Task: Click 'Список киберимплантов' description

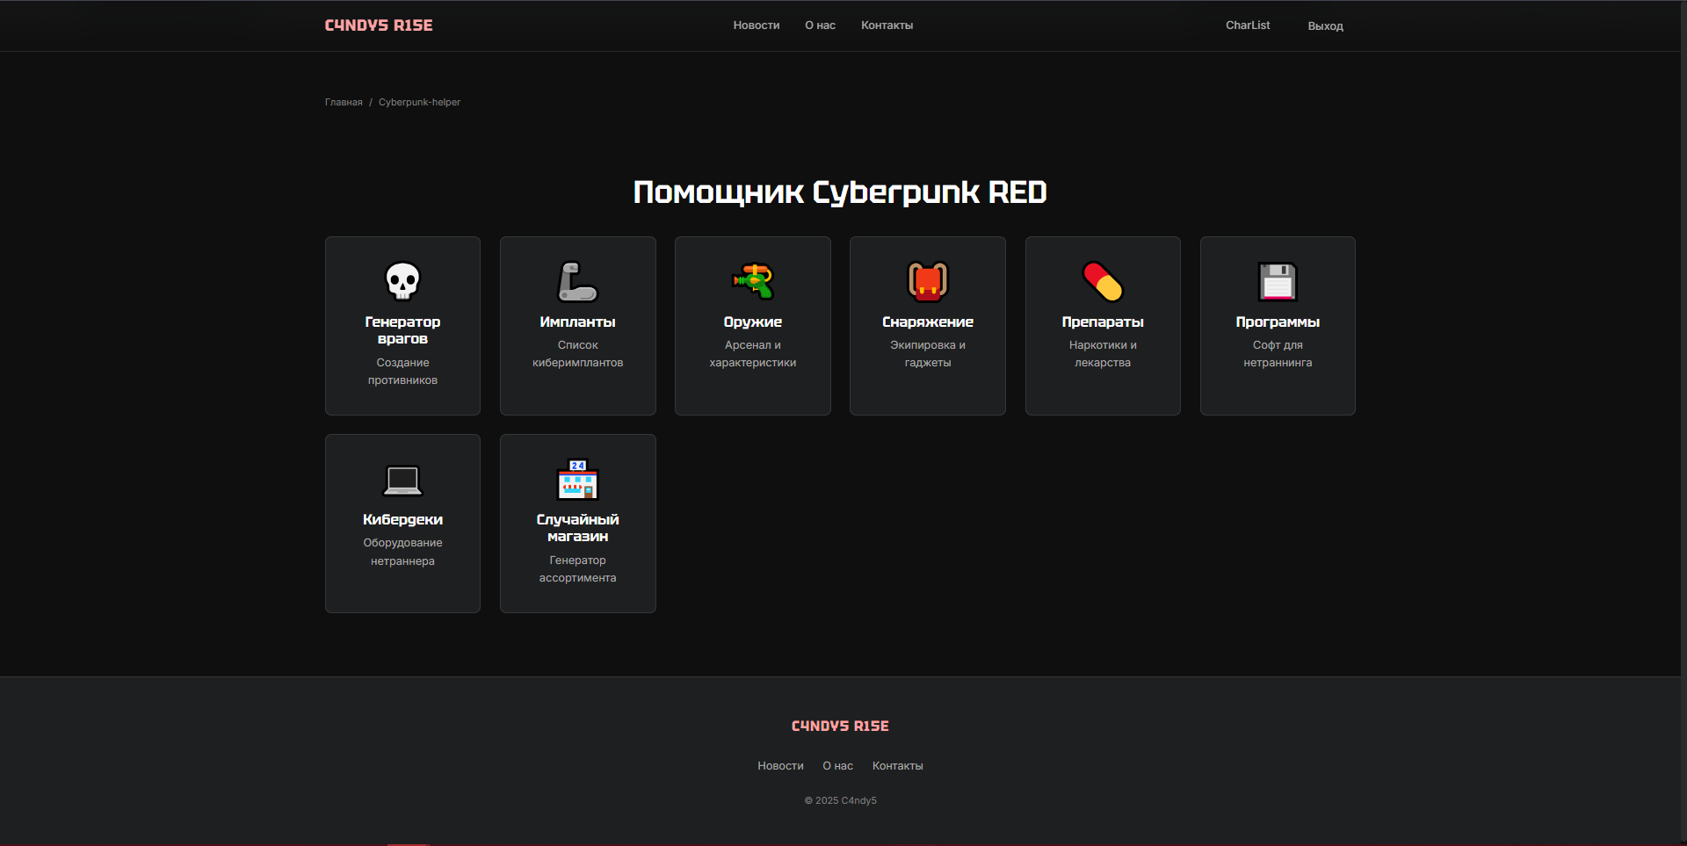Action: tap(577, 354)
